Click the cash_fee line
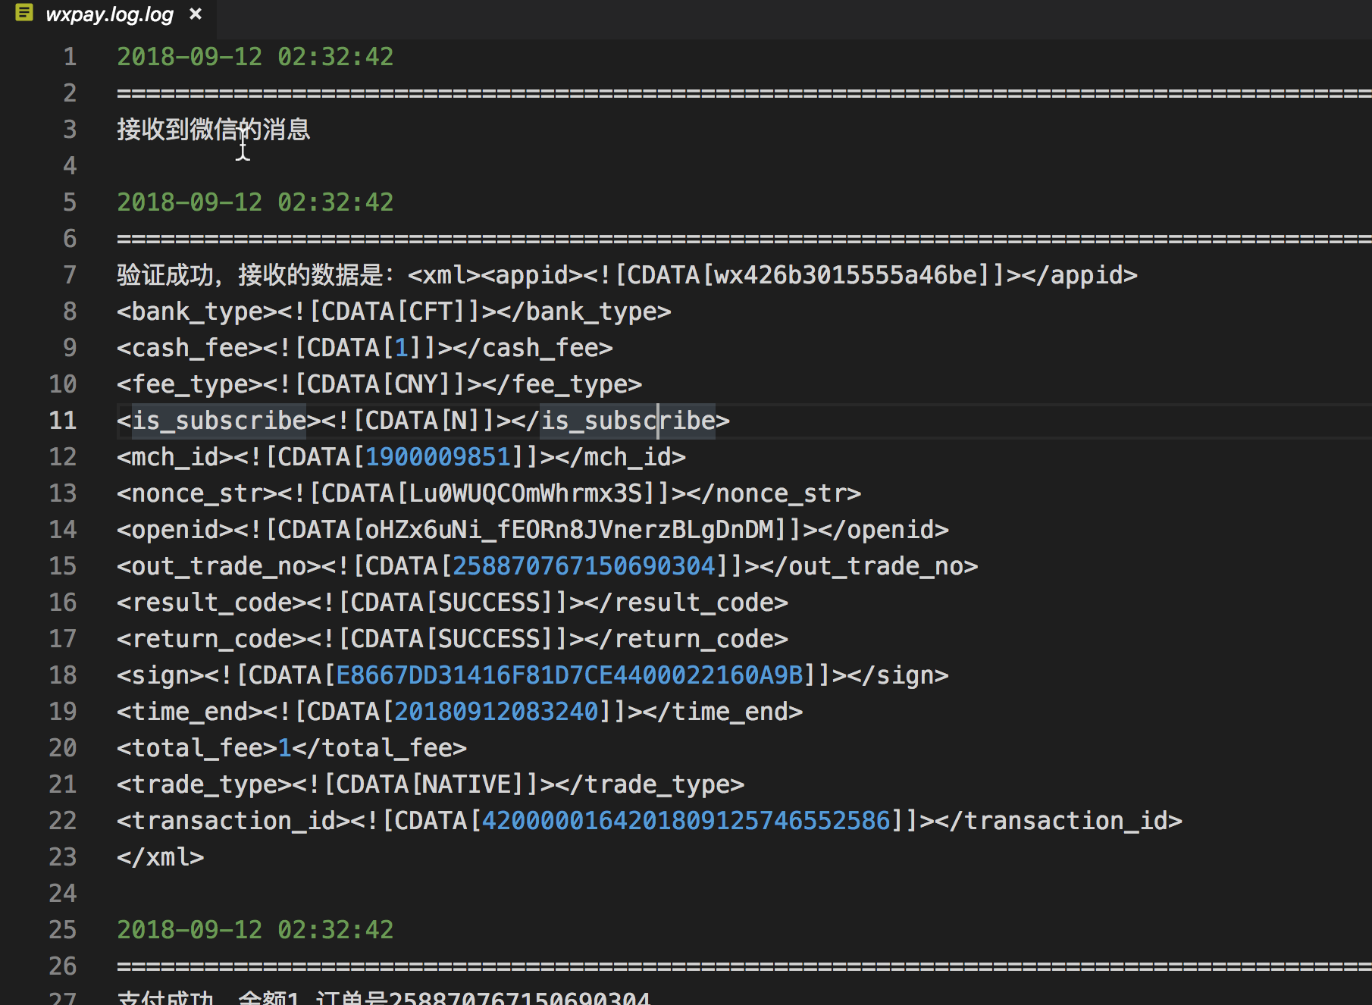 [x=365, y=348]
